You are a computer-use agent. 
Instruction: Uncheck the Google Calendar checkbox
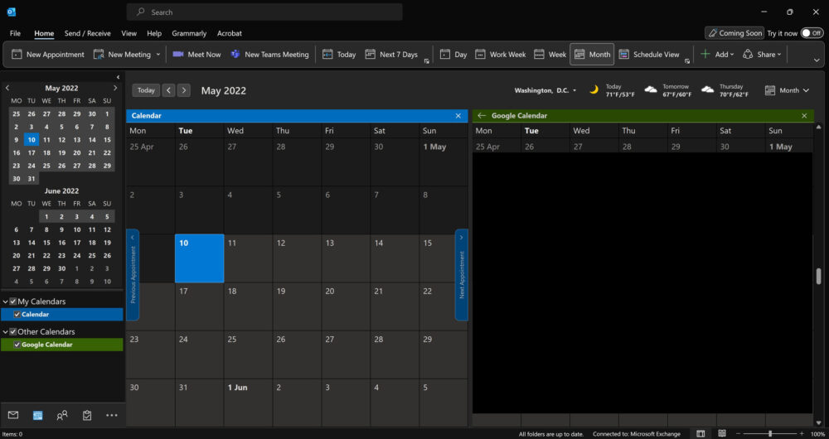pyautogui.click(x=17, y=345)
